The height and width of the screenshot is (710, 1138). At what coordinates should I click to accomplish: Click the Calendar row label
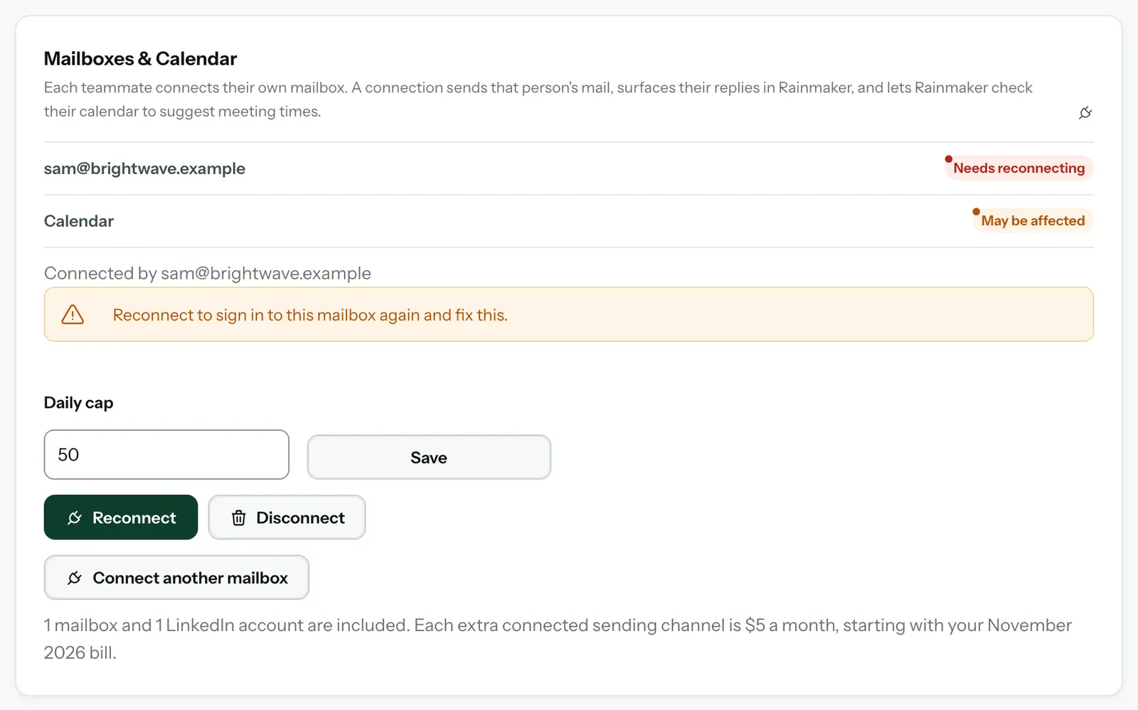(79, 221)
